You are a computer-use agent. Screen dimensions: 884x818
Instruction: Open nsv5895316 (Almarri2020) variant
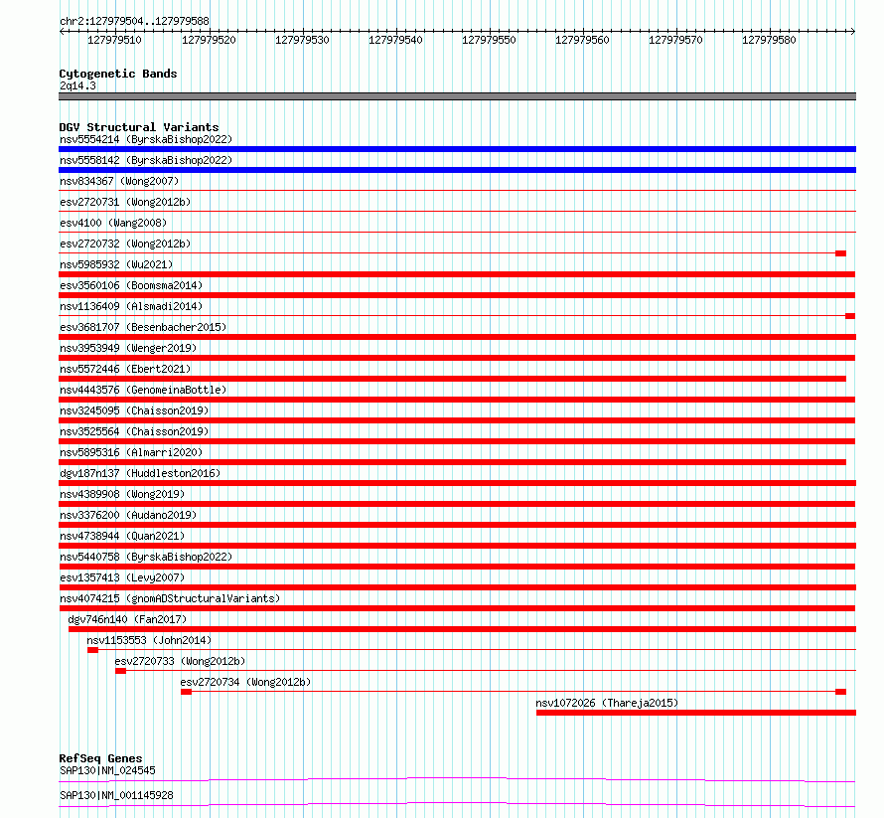tap(131, 452)
